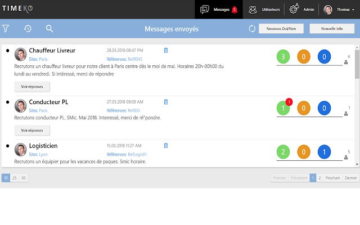This screenshot has width=360, height=225.
Task: Open the Utilisateurs menu
Action: point(264,10)
